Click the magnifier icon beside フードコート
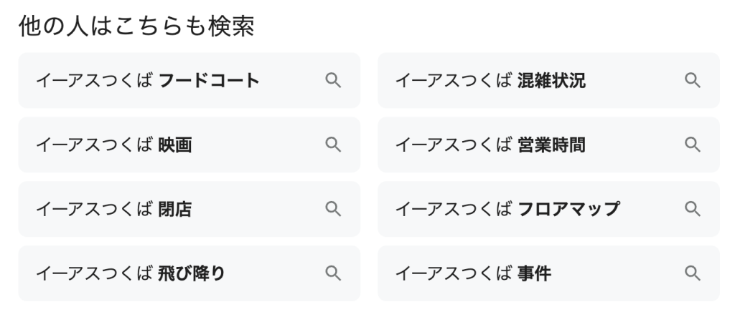The height and width of the screenshot is (312, 735). click(x=333, y=80)
